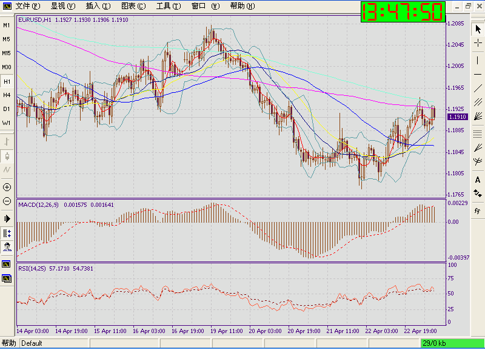The width and height of the screenshot is (485, 364).
Task: Click the 1.1765 price scale label
Action: [456, 194]
